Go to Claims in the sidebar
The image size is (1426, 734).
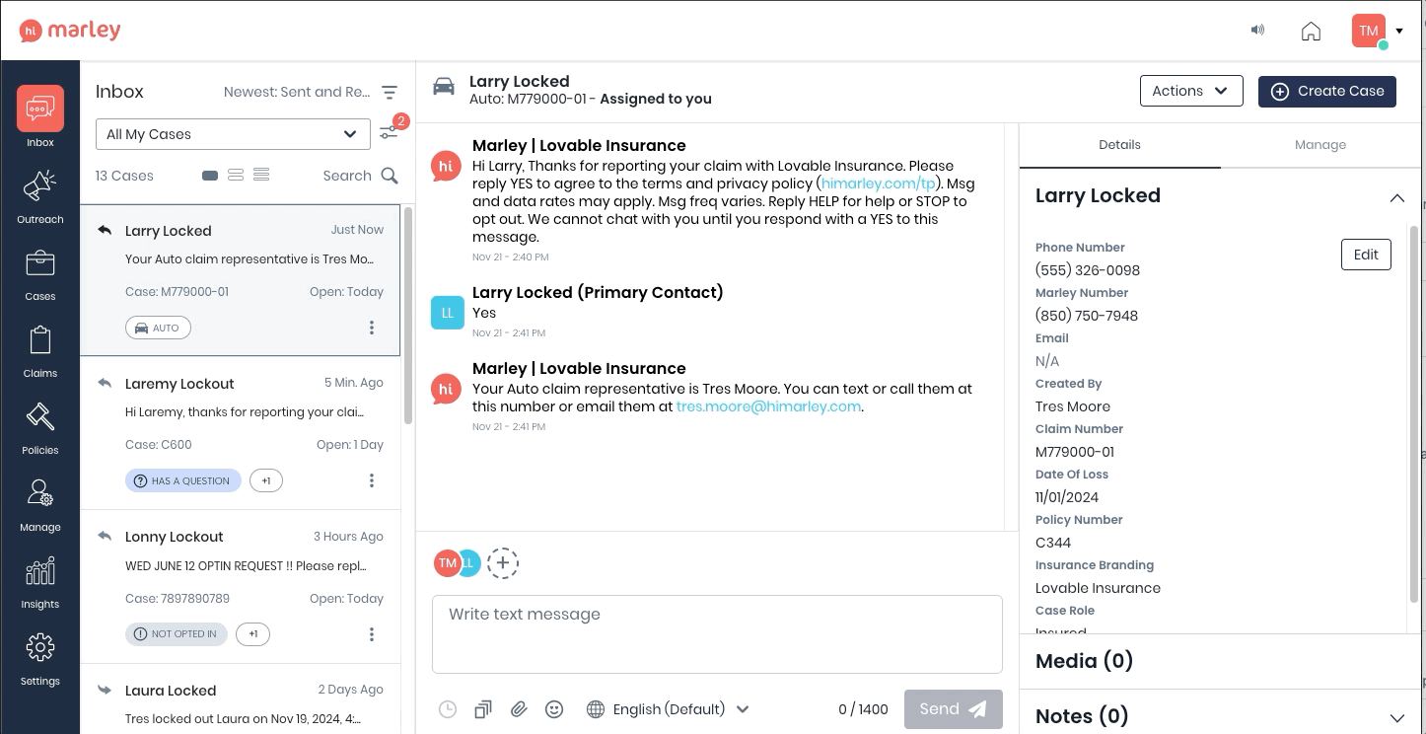[39, 349]
